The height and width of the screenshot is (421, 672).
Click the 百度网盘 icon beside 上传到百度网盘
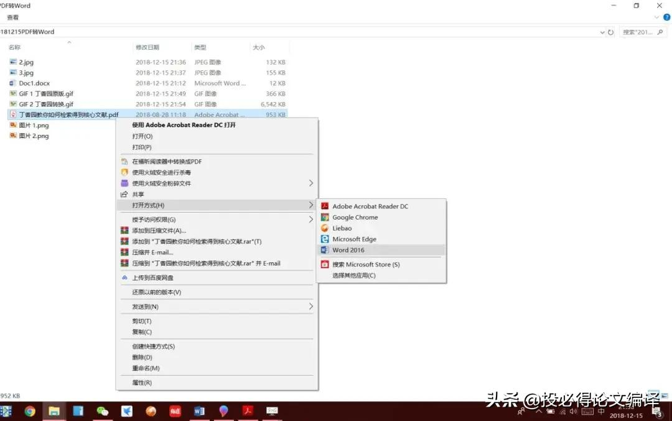(x=124, y=277)
